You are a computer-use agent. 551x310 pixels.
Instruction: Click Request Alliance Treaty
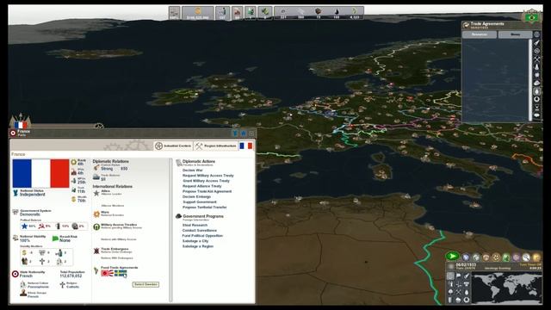point(202,186)
